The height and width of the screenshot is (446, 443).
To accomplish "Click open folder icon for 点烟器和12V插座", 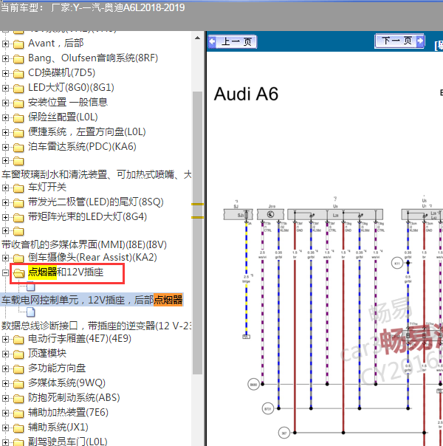I will tap(18, 273).
